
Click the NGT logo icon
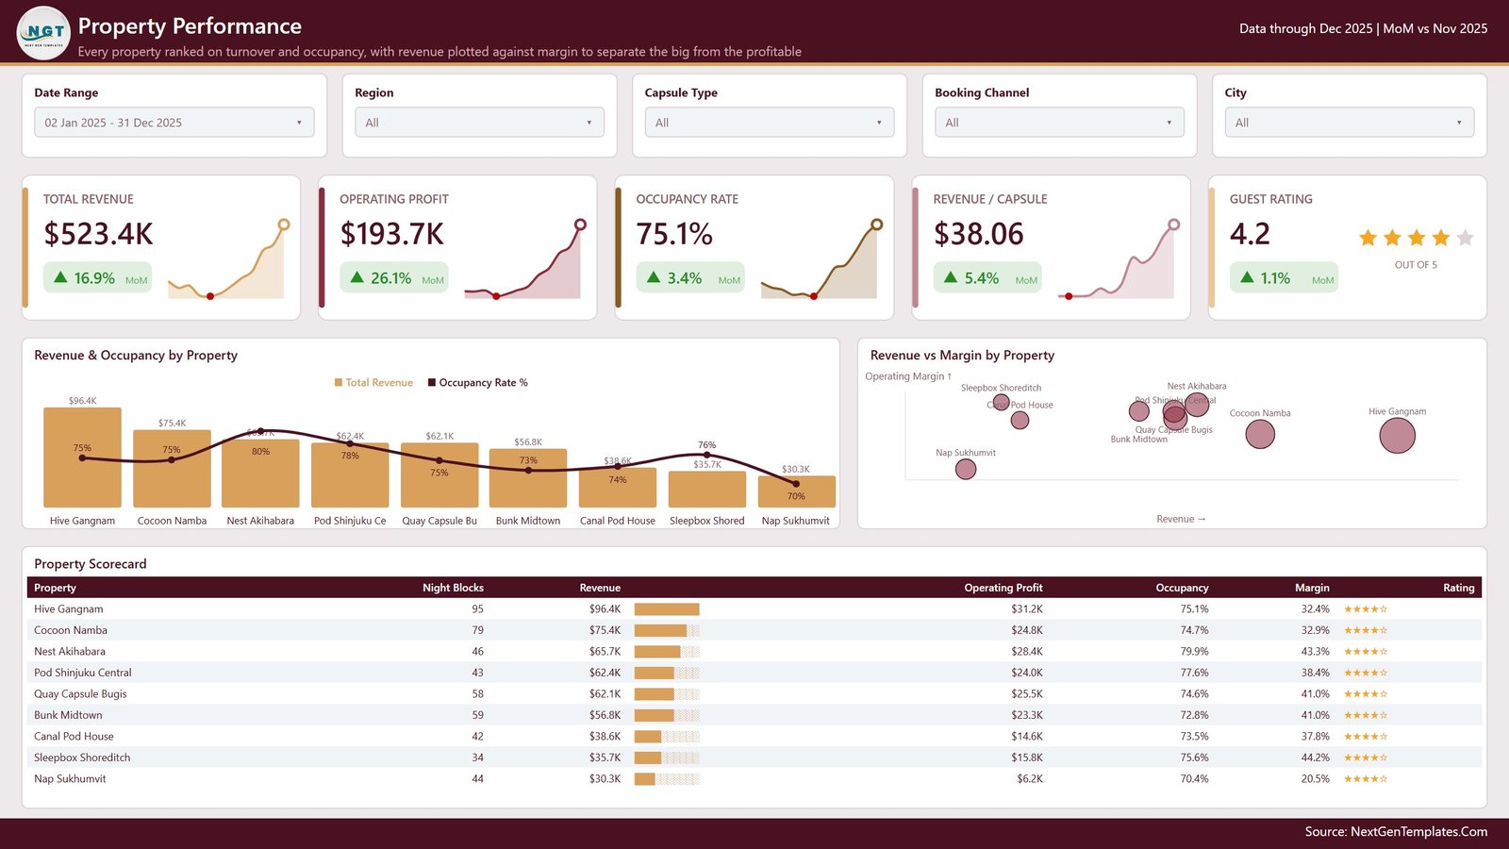tap(43, 33)
